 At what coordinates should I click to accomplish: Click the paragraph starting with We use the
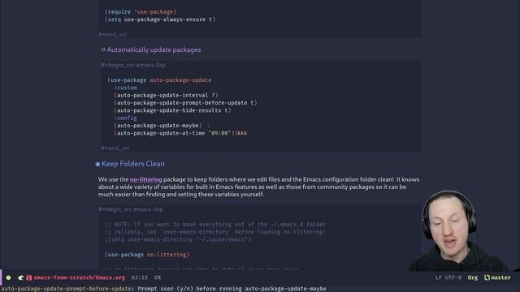point(258,187)
